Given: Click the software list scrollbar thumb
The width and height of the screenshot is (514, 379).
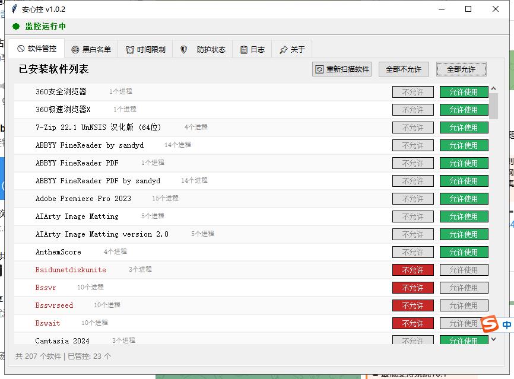Looking at the screenshot, I should [494, 106].
